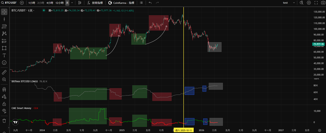326x133 pixels.
Task: Switch to the 1小時 timeframe
Action: point(32,3)
